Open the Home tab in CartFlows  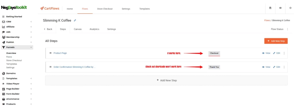click(x=70, y=9)
